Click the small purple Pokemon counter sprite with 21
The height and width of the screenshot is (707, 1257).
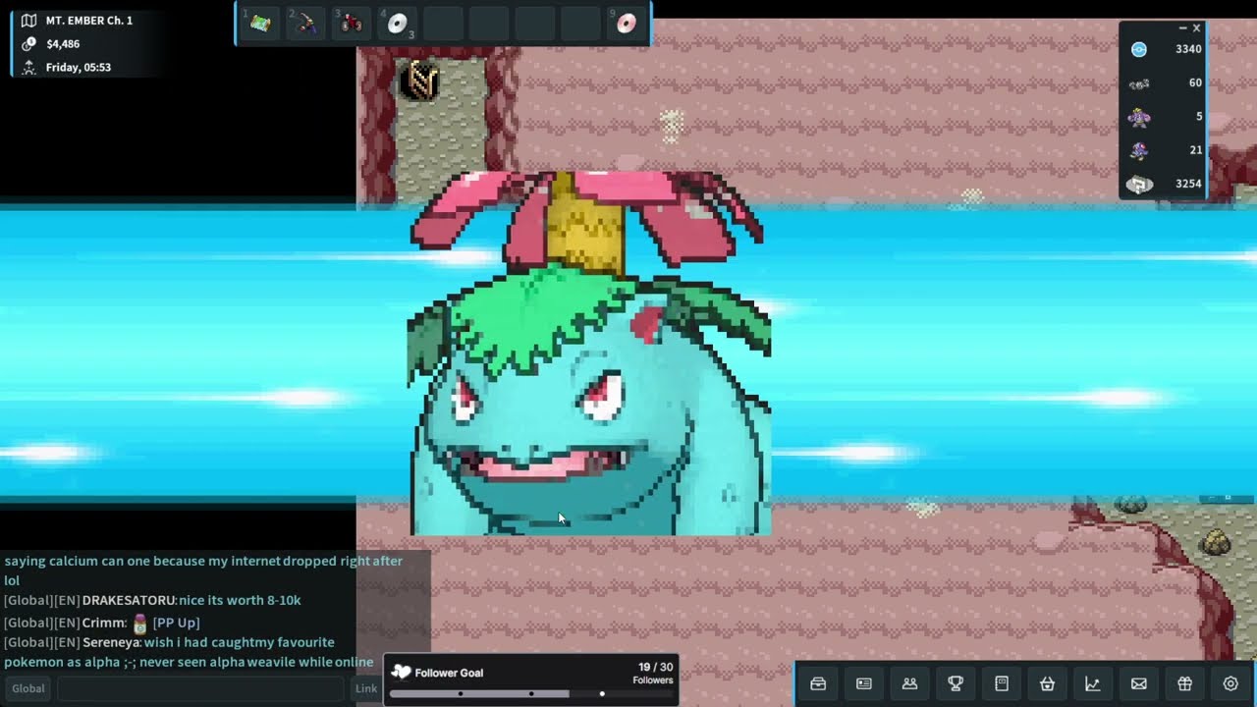point(1139,150)
